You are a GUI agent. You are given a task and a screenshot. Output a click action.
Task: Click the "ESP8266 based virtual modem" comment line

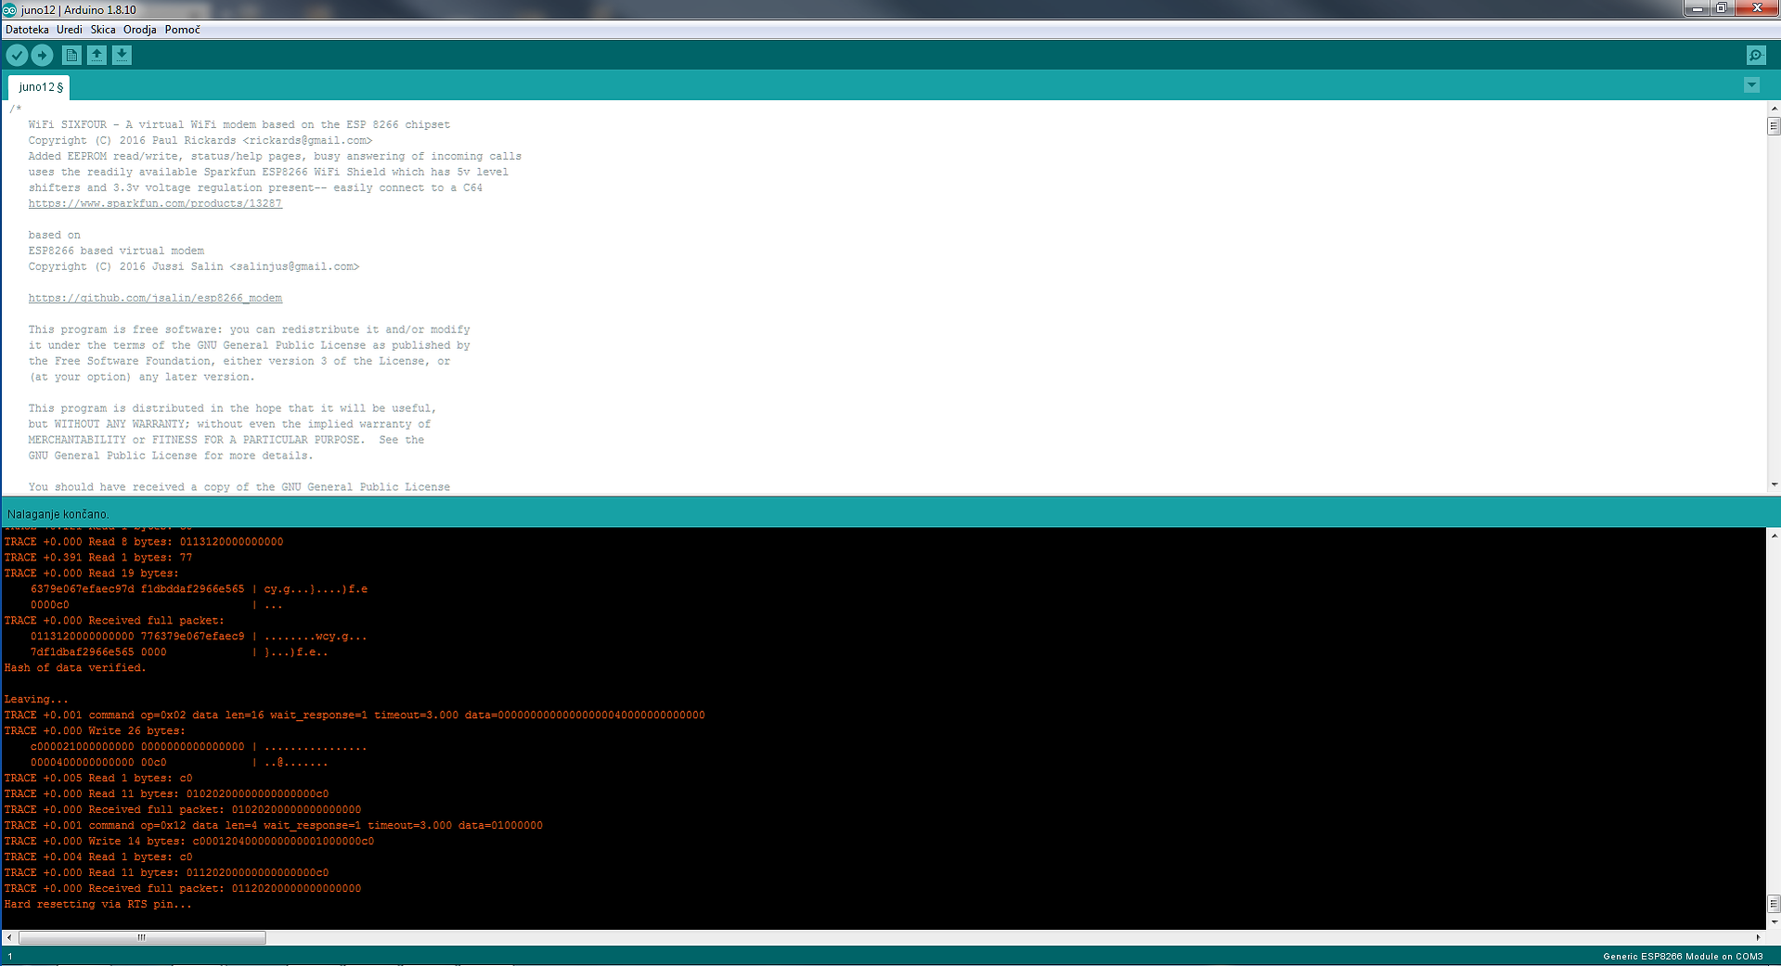click(x=116, y=251)
